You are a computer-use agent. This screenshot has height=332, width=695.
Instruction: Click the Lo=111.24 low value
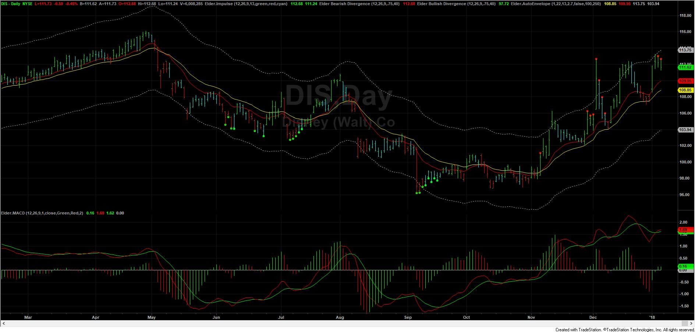pyautogui.click(x=168, y=4)
